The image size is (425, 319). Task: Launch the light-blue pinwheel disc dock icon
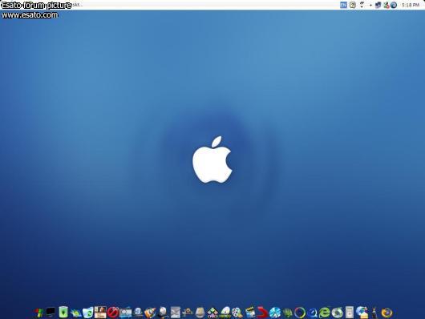(275, 313)
